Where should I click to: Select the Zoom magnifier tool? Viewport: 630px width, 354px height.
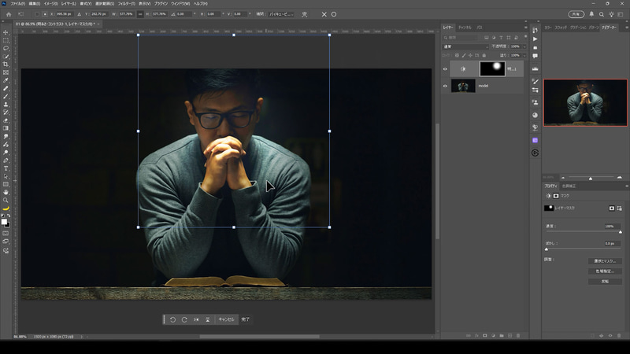click(x=6, y=200)
